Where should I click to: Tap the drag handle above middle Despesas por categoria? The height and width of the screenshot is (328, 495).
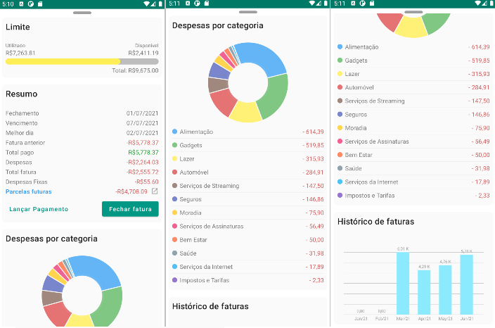247,12
